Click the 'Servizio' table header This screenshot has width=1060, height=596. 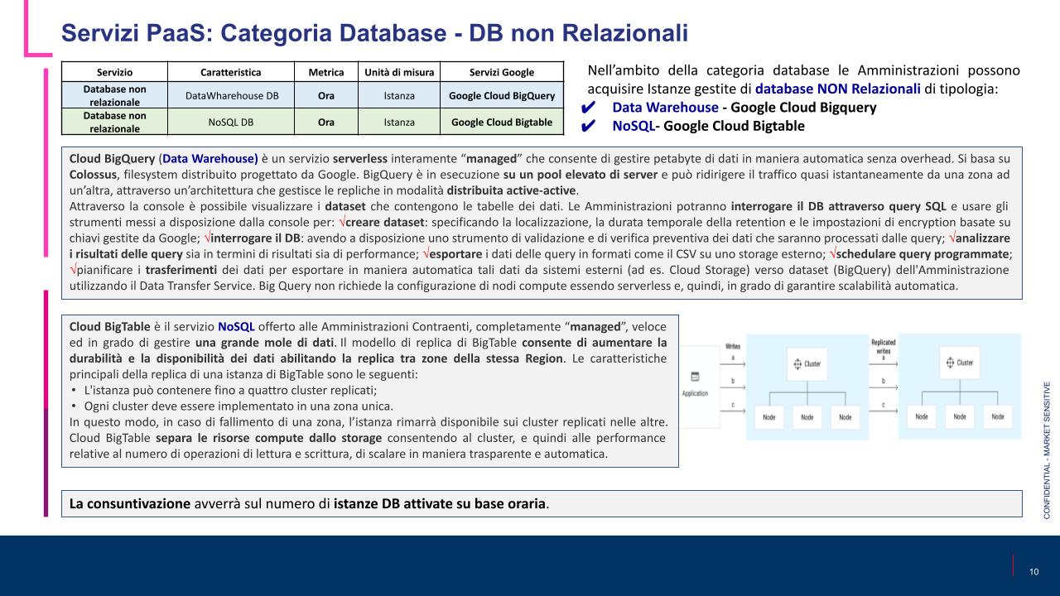114,73
